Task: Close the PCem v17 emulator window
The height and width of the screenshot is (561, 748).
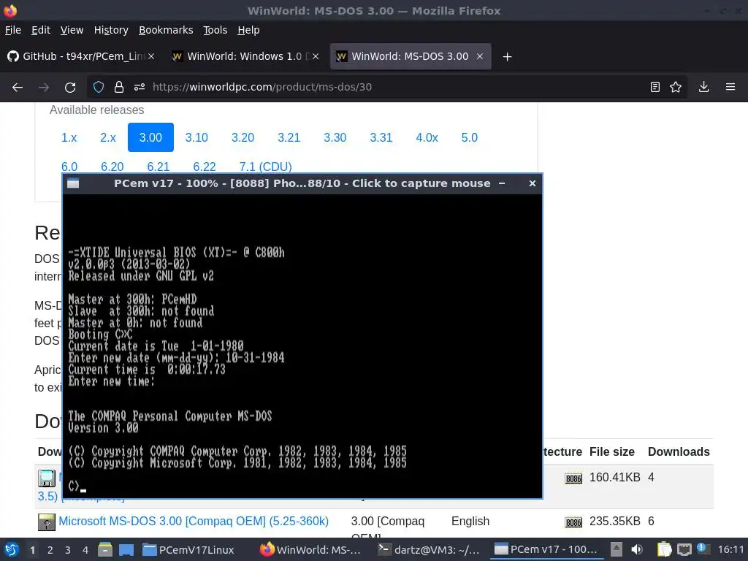Action: (x=533, y=183)
